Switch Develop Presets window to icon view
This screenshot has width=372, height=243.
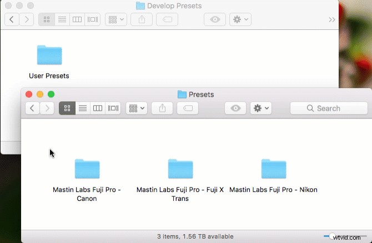(47, 19)
